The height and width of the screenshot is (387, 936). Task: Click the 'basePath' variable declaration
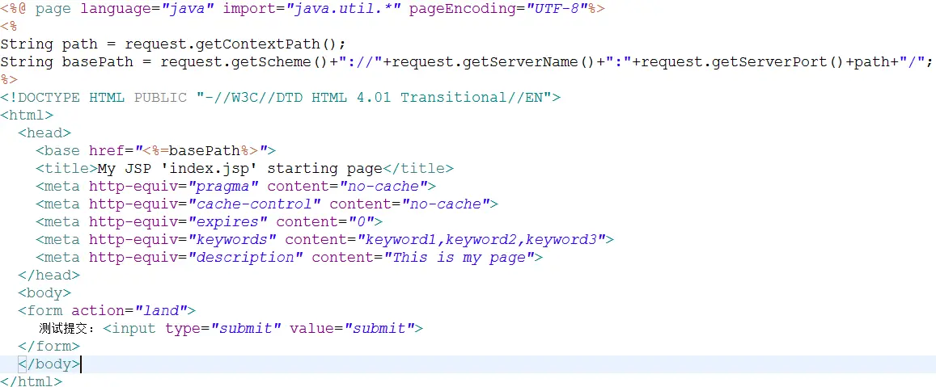106,62
